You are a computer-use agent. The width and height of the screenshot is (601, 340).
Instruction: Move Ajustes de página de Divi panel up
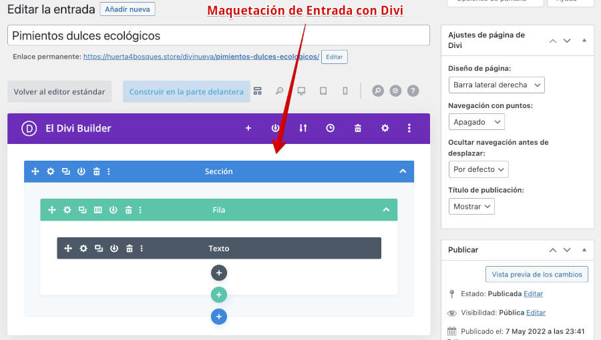553,41
